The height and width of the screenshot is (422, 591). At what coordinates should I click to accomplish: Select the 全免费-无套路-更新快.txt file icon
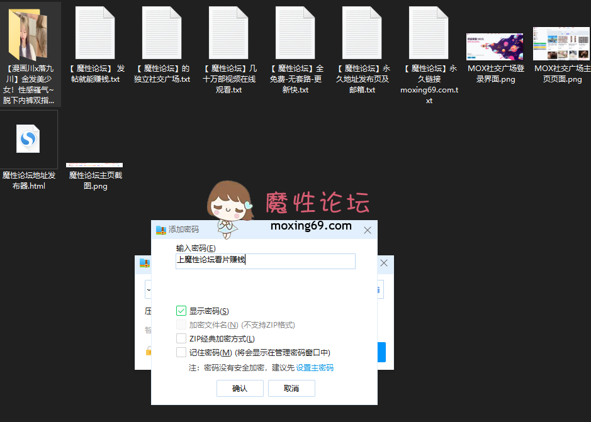[x=295, y=33]
